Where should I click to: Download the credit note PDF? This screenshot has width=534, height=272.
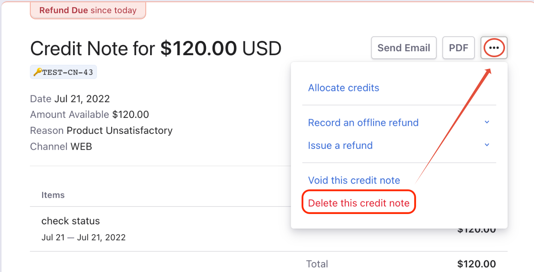point(459,48)
